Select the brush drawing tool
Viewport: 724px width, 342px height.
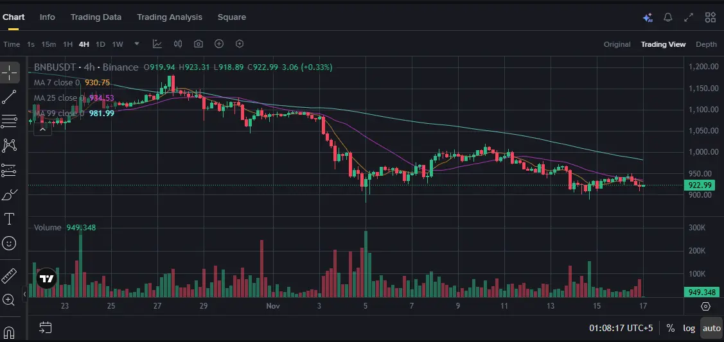pos(10,194)
